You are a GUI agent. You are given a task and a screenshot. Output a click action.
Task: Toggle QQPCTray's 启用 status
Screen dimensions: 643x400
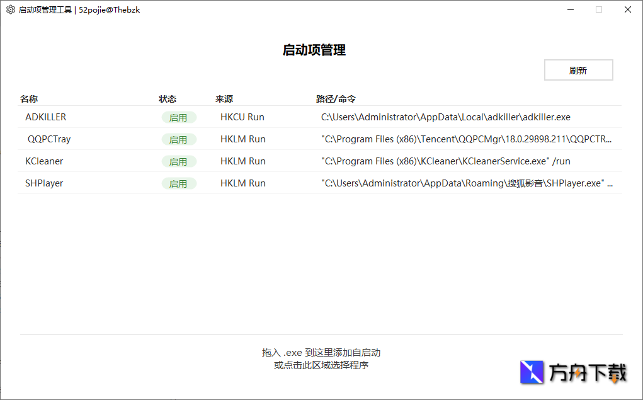(x=179, y=139)
